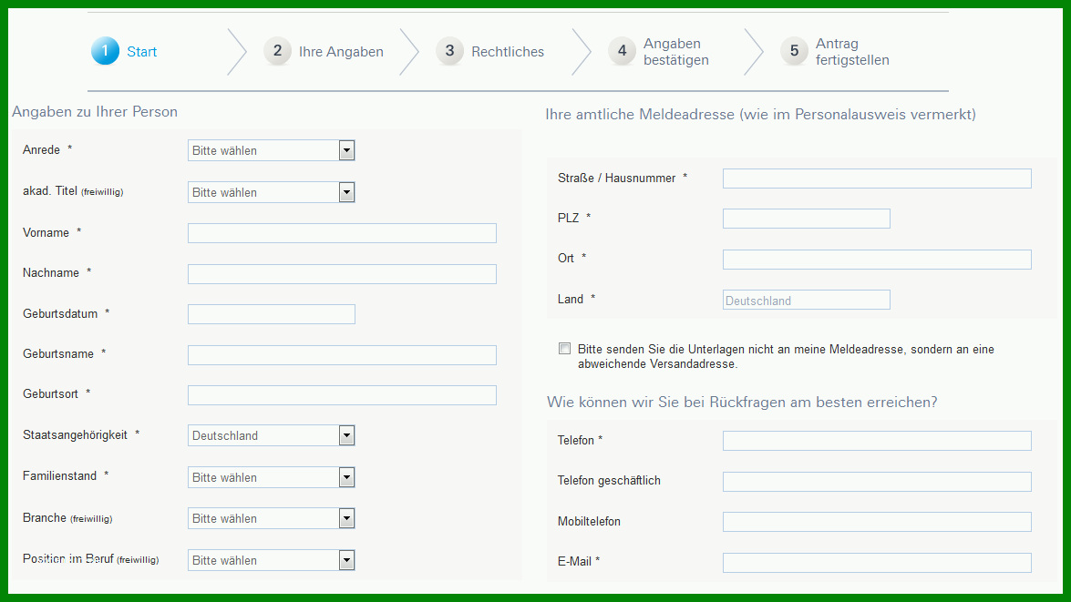The height and width of the screenshot is (602, 1071).
Task: Click the step 5 number circle
Action: [x=794, y=51]
